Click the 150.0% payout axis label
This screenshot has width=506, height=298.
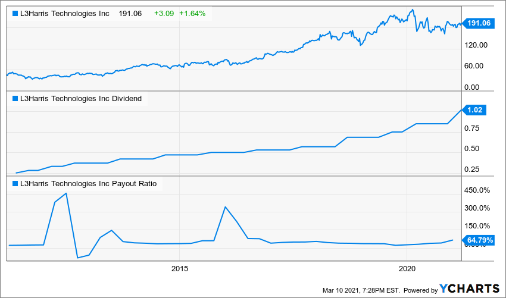click(477, 226)
